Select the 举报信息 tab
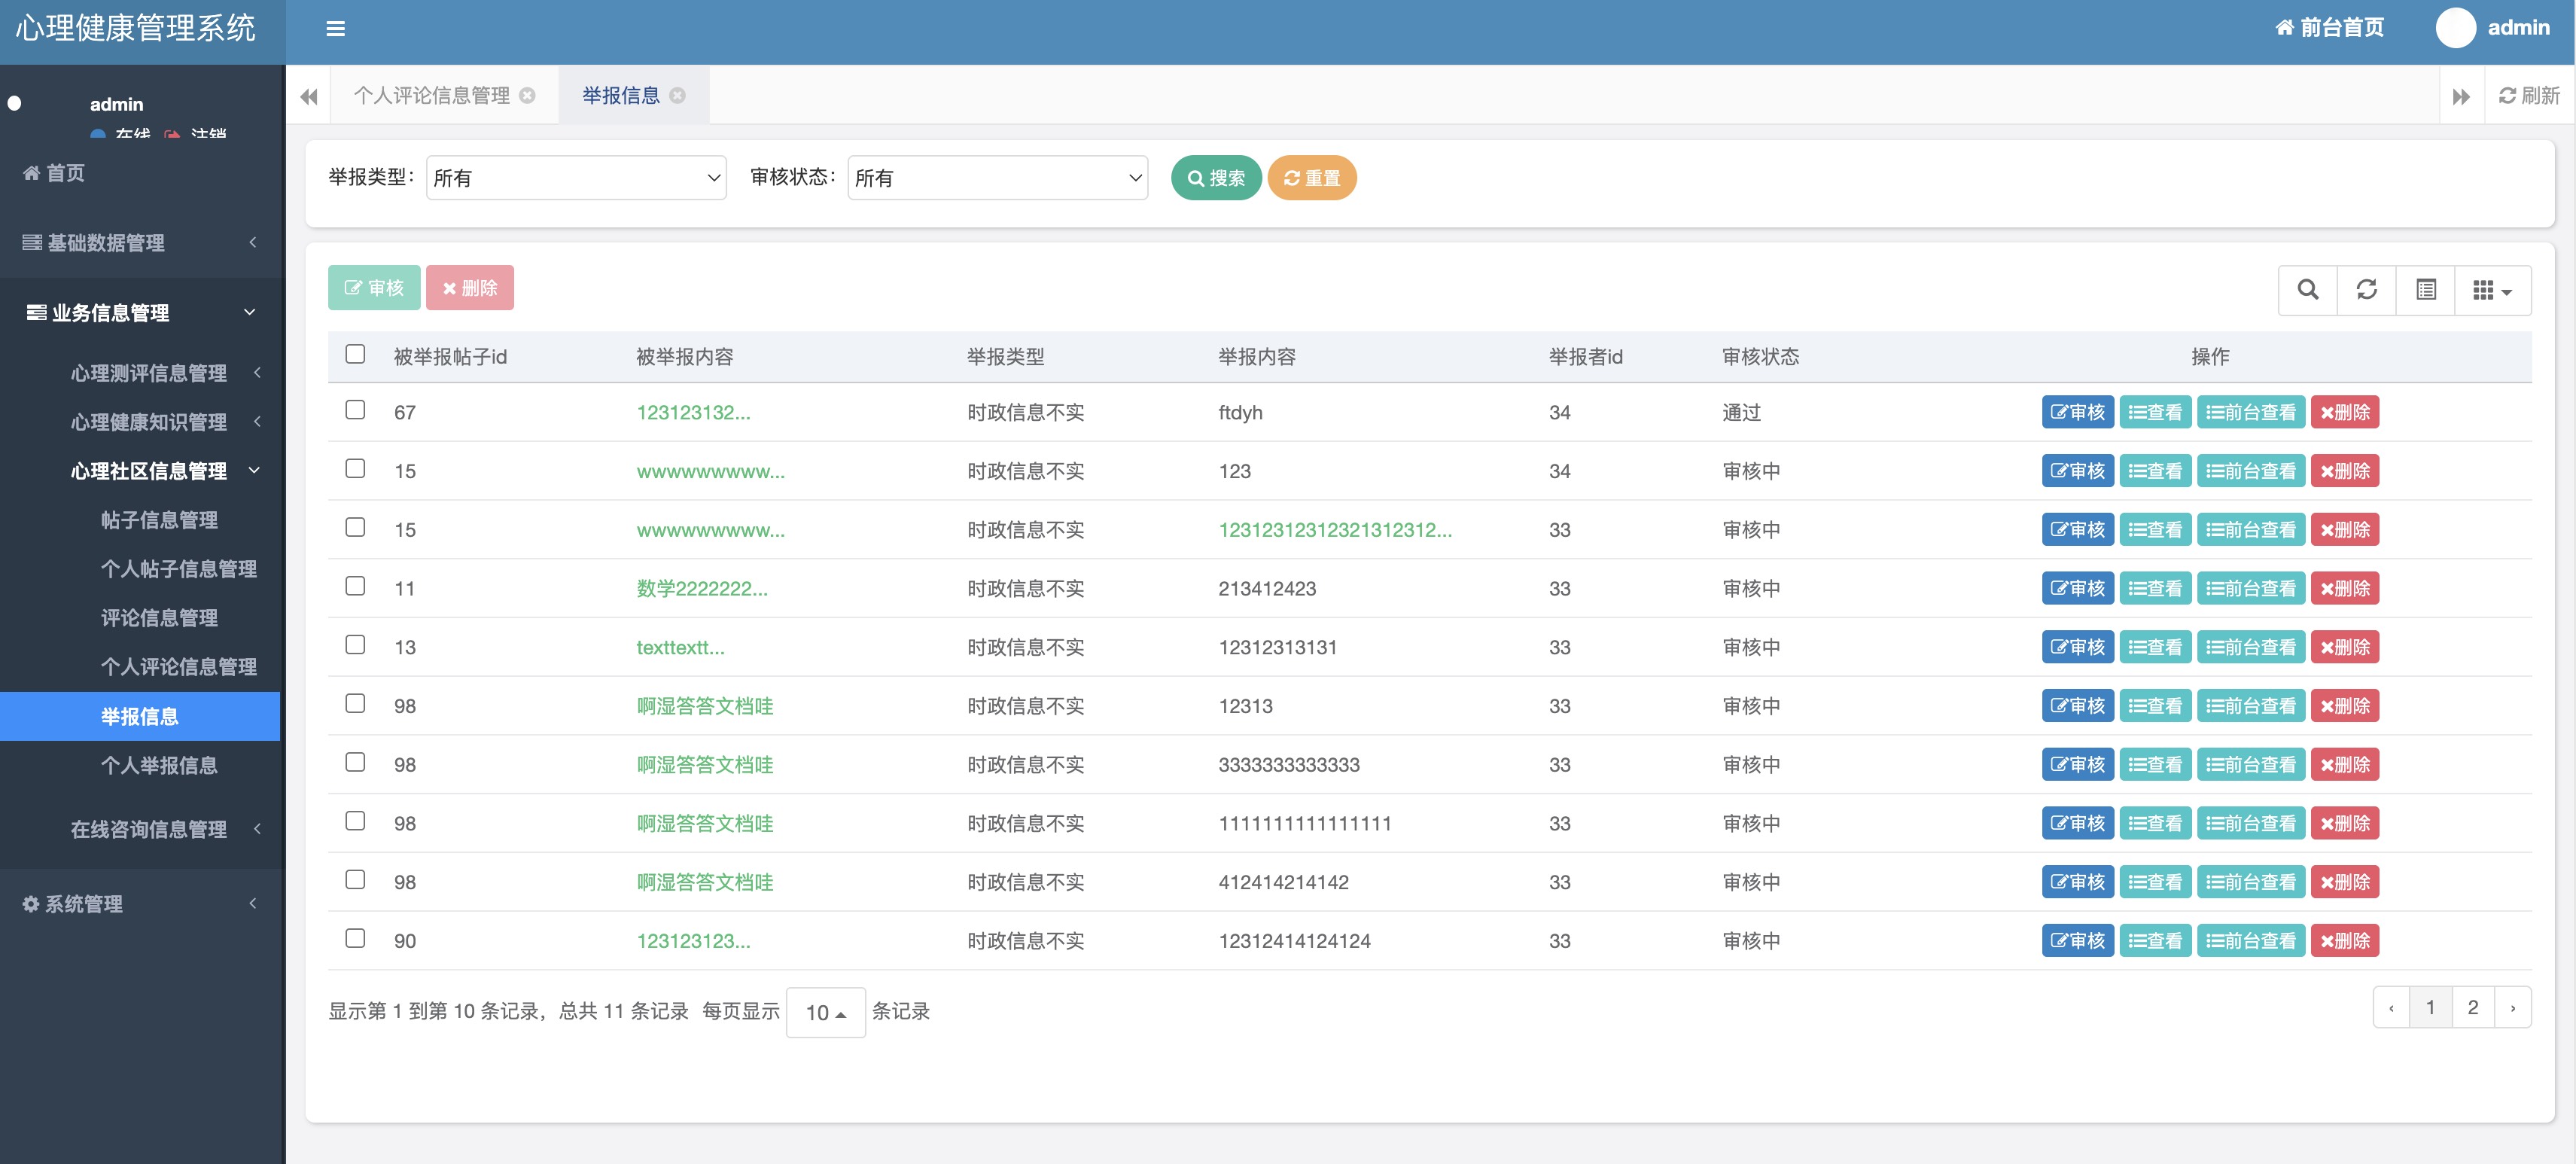Viewport: 2576px width, 1164px height. click(x=621, y=95)
